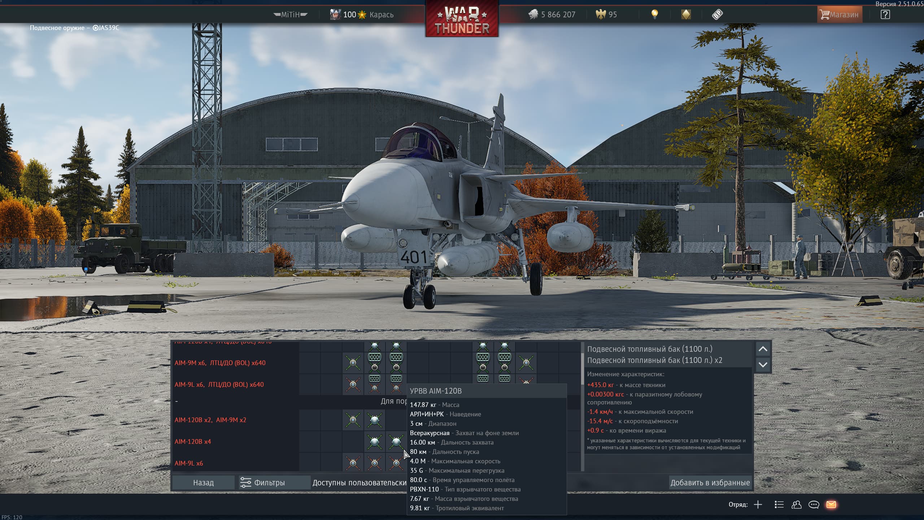Open the Магазин shop tab
This screenshot has width=924, height=520.
pyautogui.click(x=839, y=15)
